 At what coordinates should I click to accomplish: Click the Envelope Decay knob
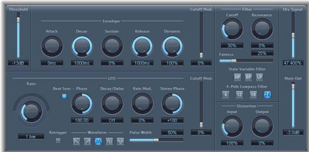click(82, 46)
